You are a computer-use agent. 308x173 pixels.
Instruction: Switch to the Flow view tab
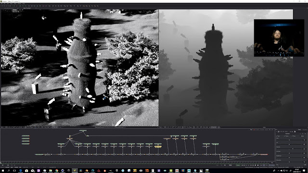click(x=251, y=130)
